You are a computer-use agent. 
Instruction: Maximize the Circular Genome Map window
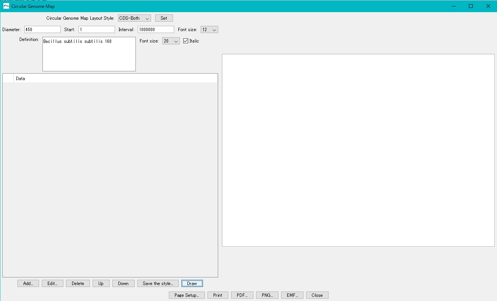tap(471, 6)
